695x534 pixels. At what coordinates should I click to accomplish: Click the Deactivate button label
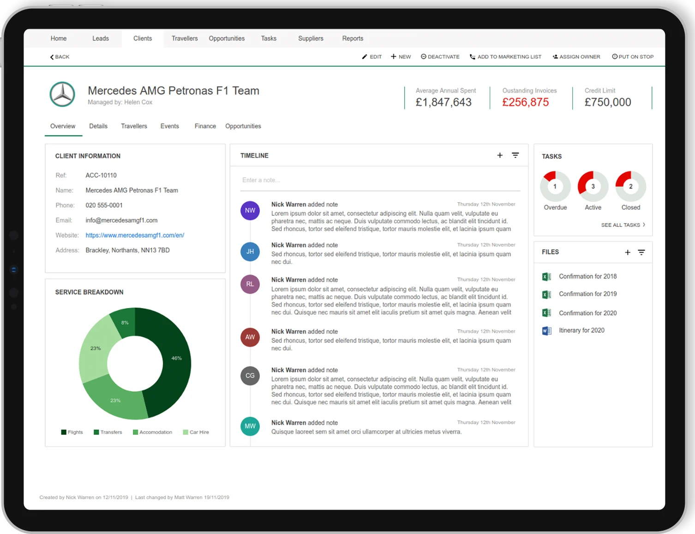tap(443, 57)
